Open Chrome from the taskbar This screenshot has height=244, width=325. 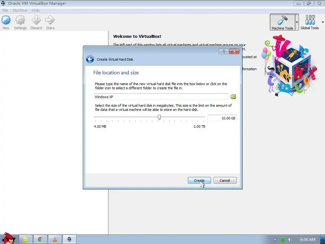click(40, 240)
